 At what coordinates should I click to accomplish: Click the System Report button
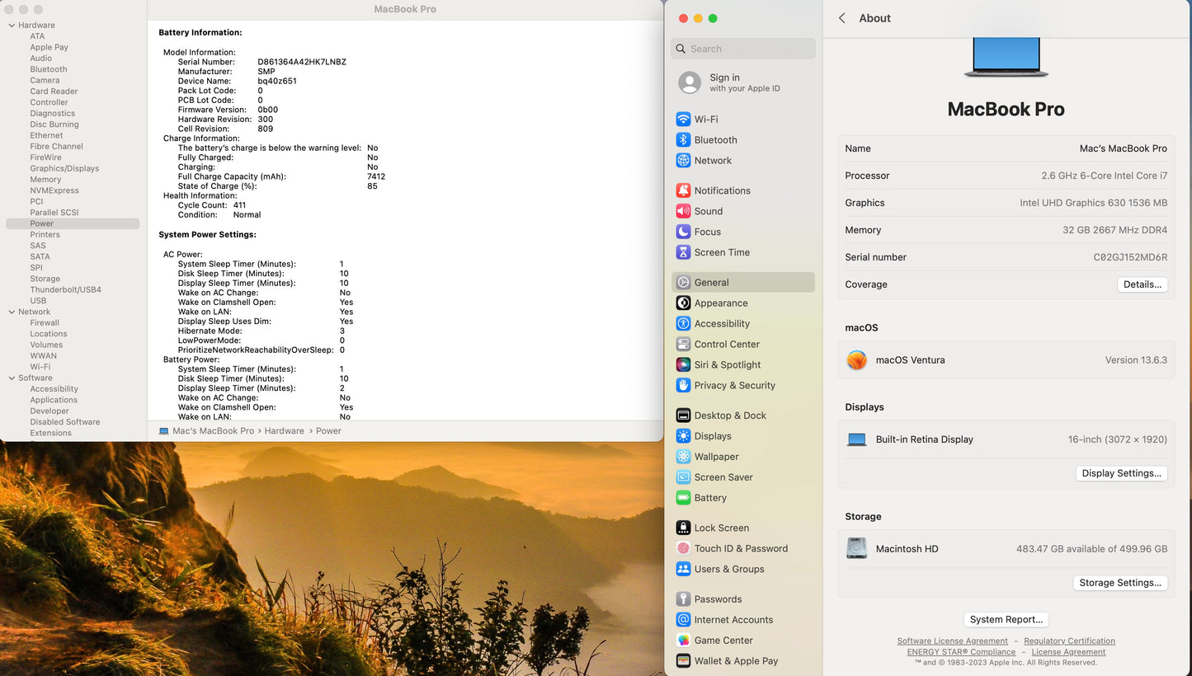point(1006,619)
